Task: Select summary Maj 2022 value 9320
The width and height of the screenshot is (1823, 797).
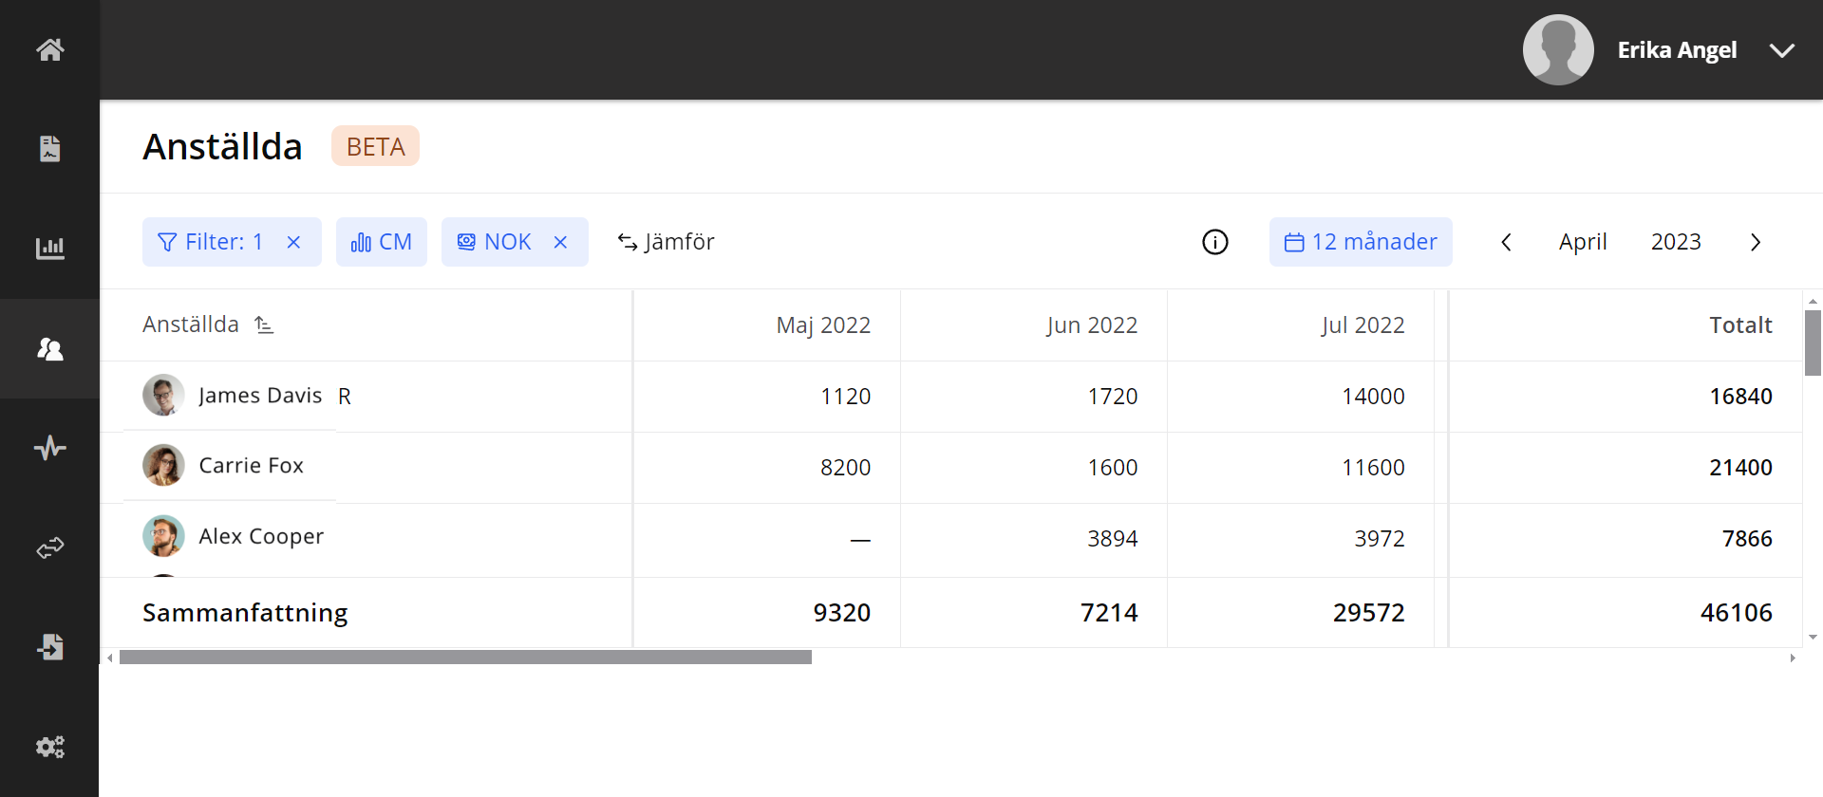Action: (x=841, y=613)
